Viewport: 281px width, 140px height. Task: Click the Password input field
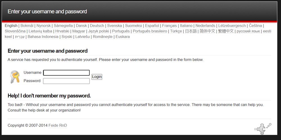66,81
